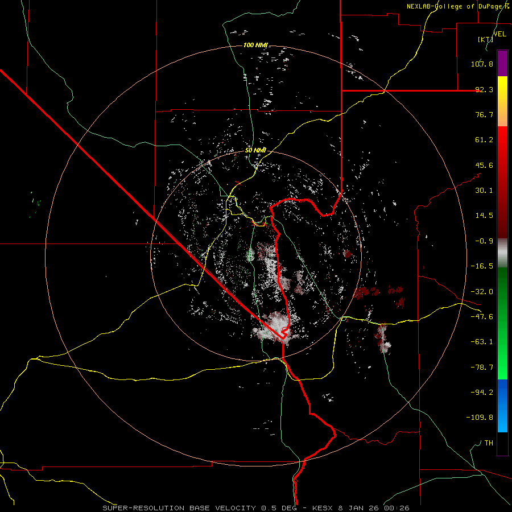Screen dimensions: 512x512
Task: Select the -109.8 velocity scale value
Action: (x=480, y=418)
